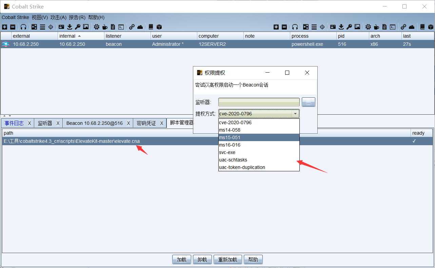Viewport: 435px width, 268px height.
Task: Sort sessions by last column header
Action: pos(418,36)
